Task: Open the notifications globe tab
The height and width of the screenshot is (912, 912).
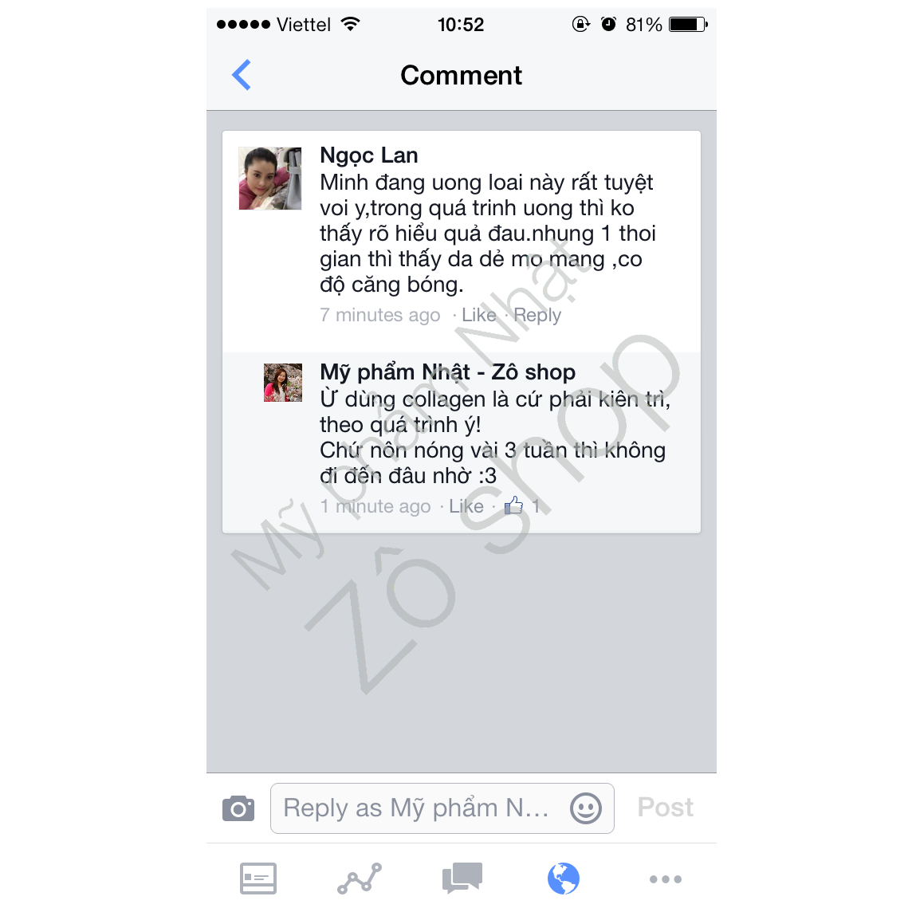Action: 564,879
